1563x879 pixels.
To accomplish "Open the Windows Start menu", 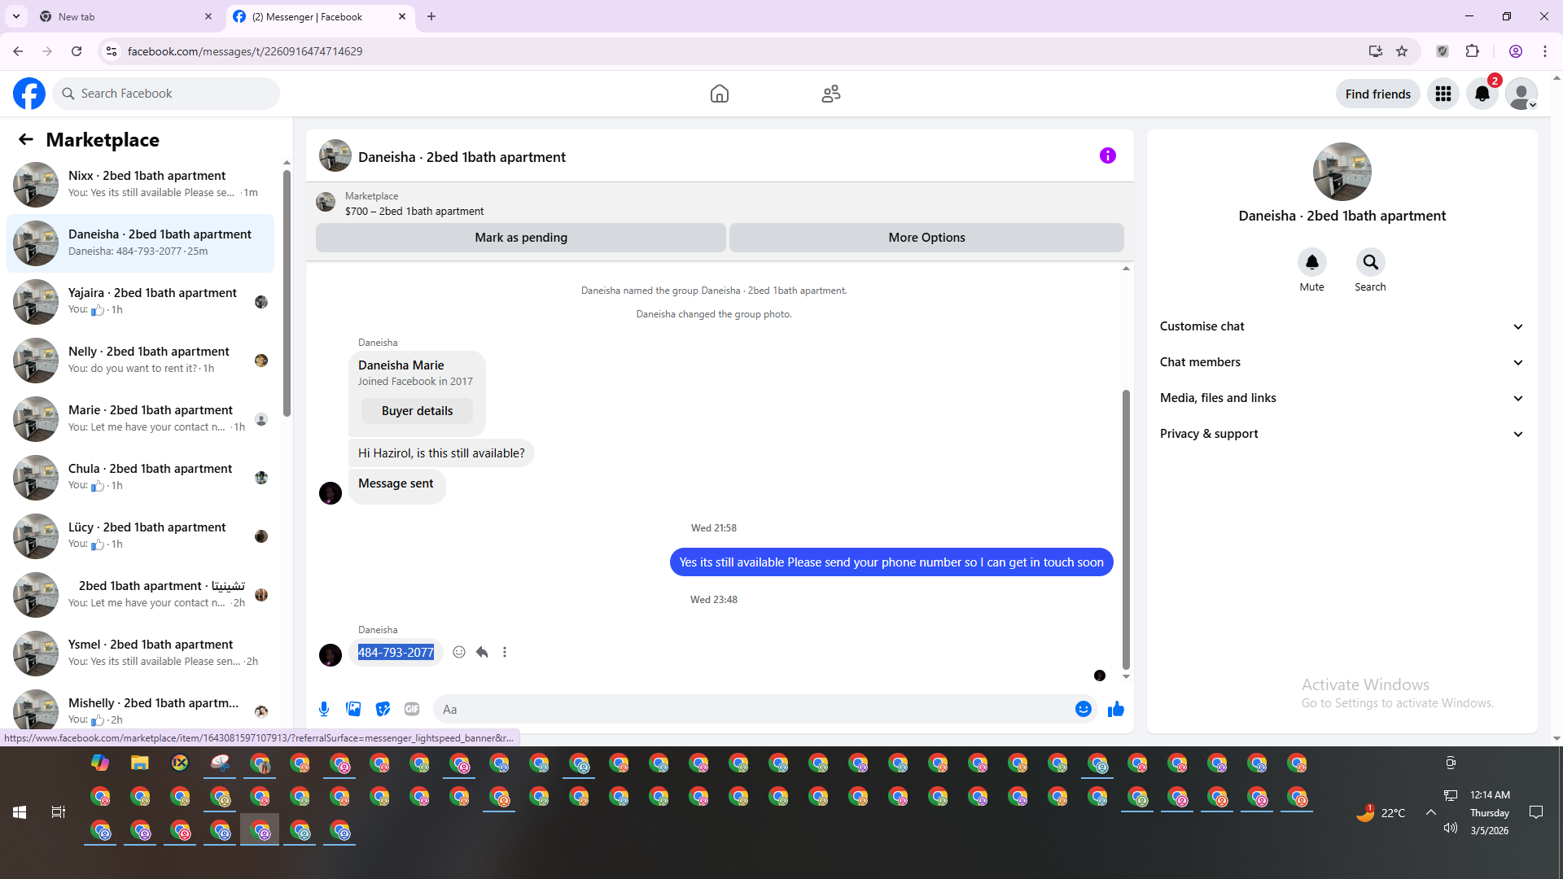I will 20,812.
